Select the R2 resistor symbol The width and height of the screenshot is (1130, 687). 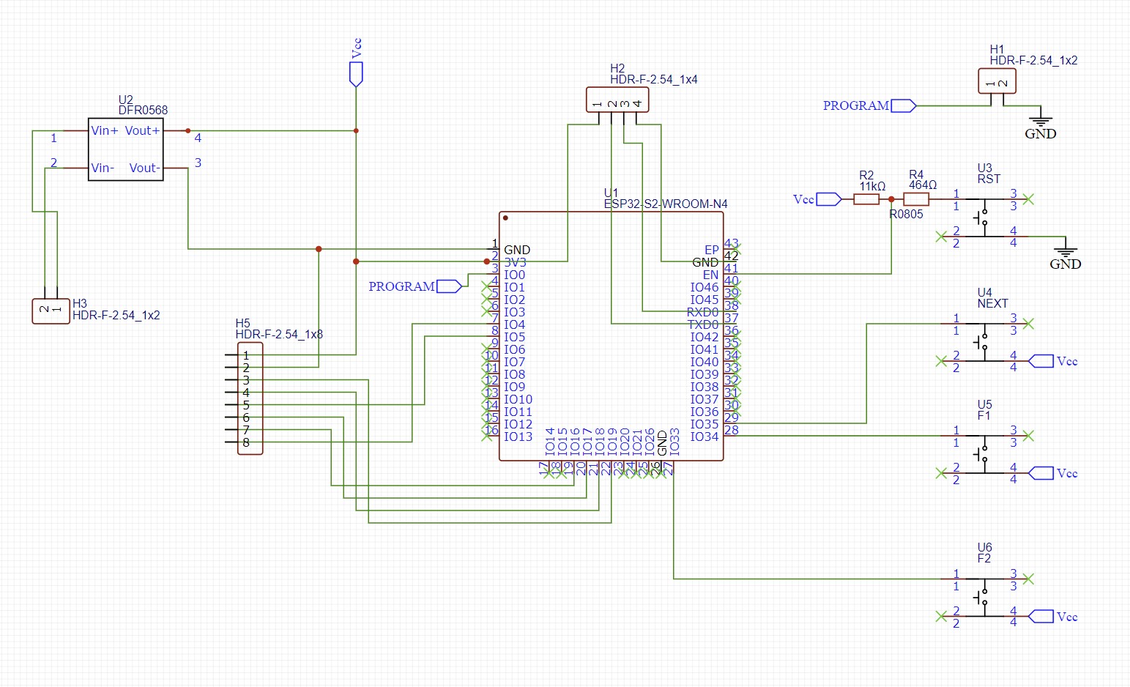click(x=866, y=199)
